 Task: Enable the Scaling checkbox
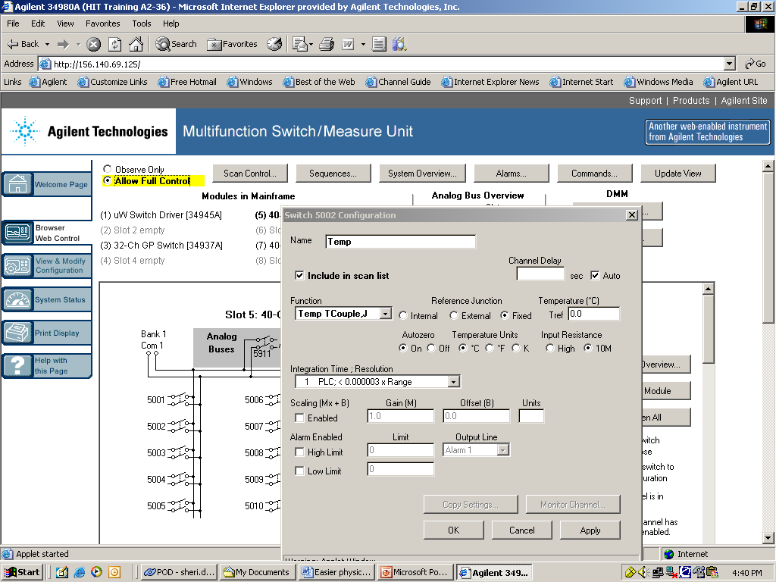299,418
